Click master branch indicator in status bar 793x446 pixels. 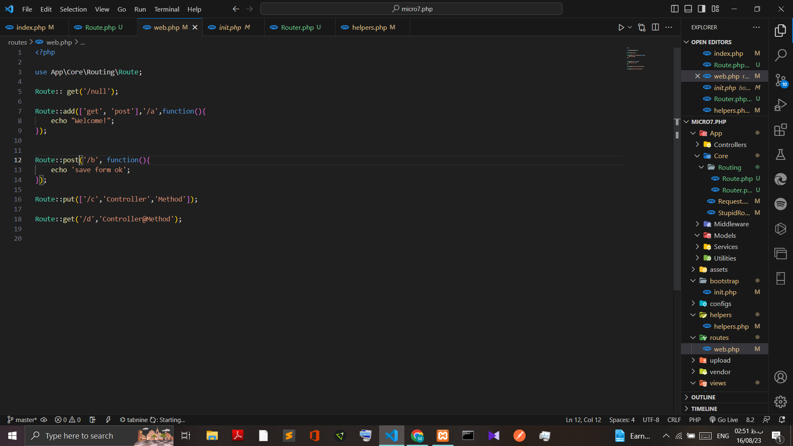[x=22, y=420]
